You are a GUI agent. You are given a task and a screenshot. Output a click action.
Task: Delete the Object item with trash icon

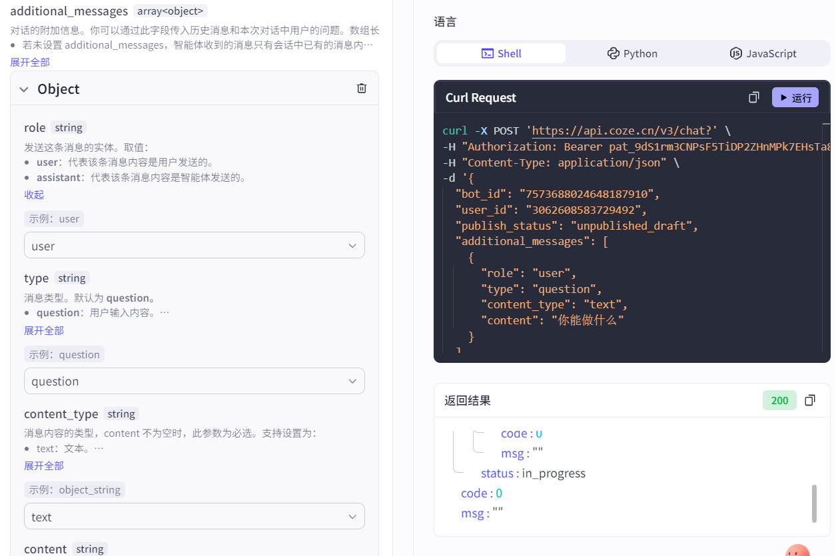click(362, 89)
